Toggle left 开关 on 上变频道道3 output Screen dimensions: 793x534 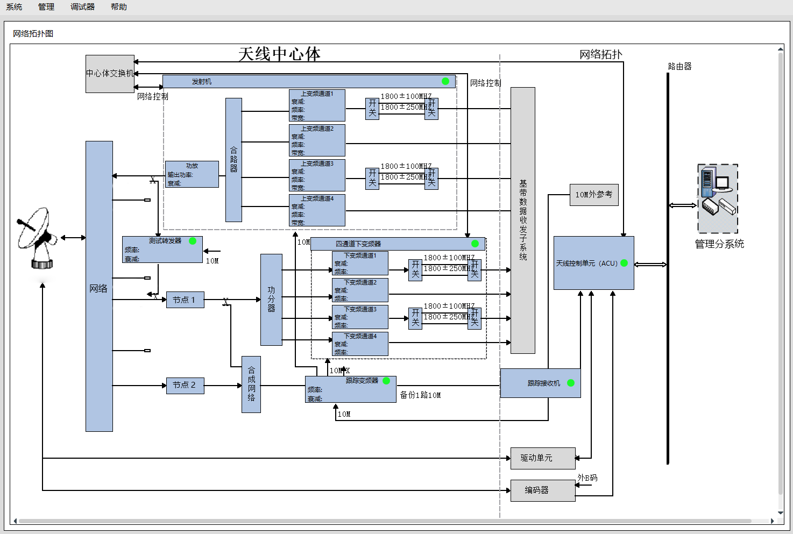pyautogui.click(x=372, y=179)
